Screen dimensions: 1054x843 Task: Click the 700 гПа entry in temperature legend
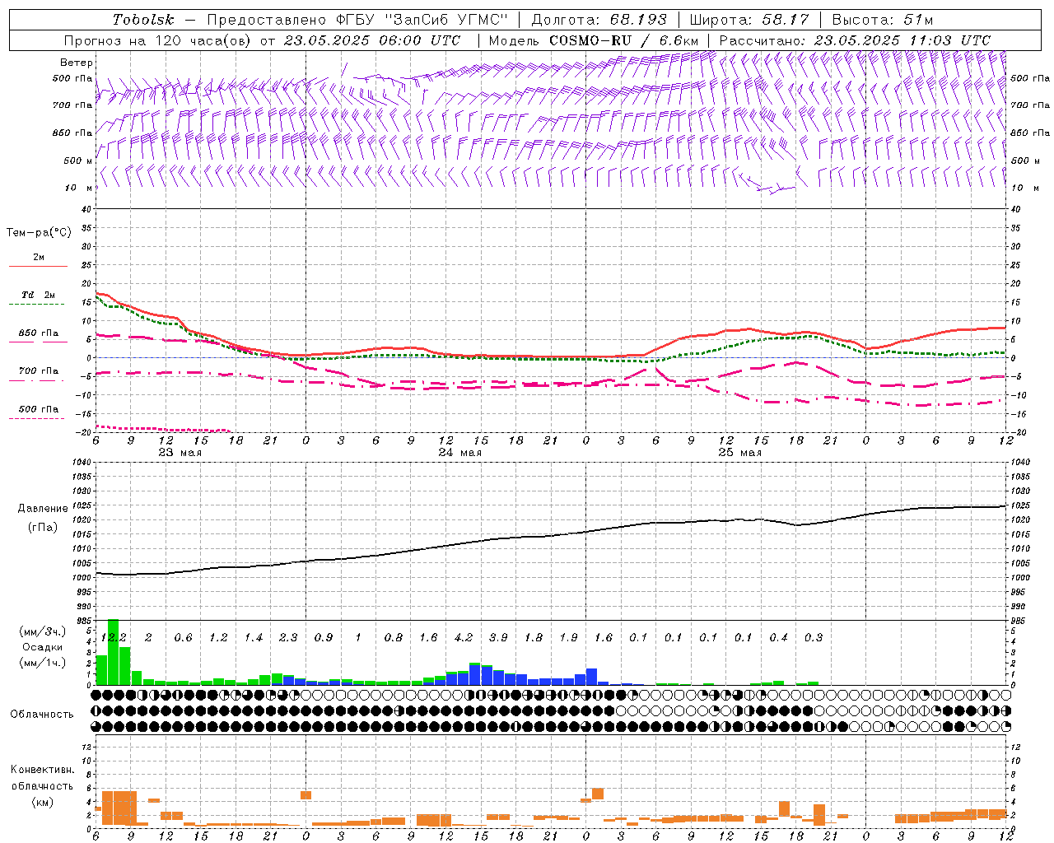click(x=39, y=371)
